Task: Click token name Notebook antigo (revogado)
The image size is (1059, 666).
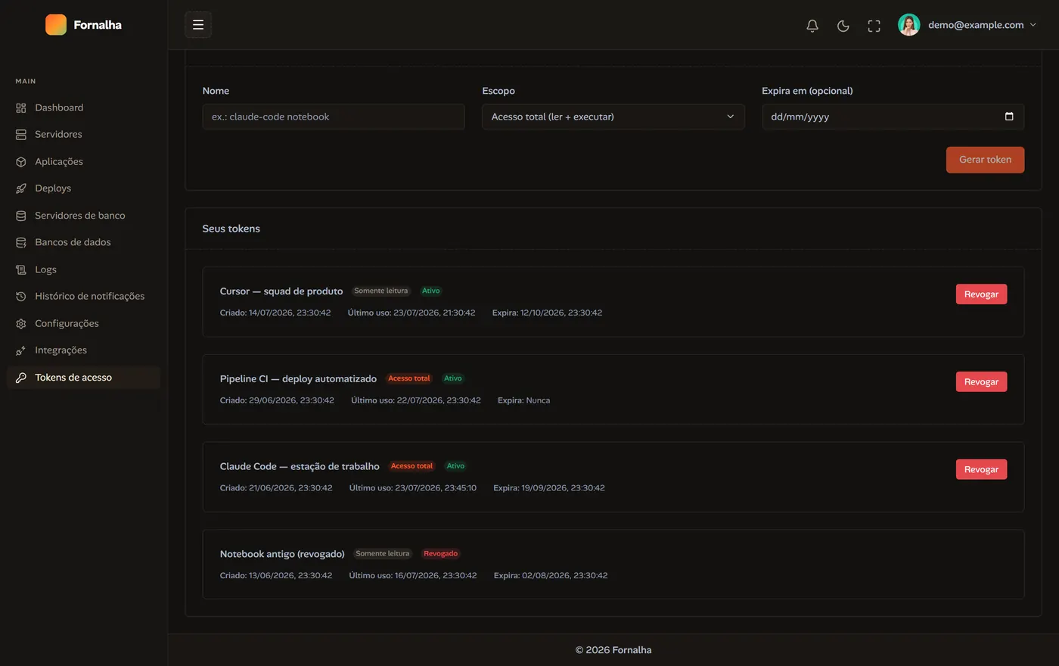Action: (x=282, y=555)
